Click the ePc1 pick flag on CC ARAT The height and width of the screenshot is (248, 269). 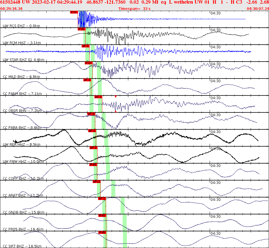point(96,182)
